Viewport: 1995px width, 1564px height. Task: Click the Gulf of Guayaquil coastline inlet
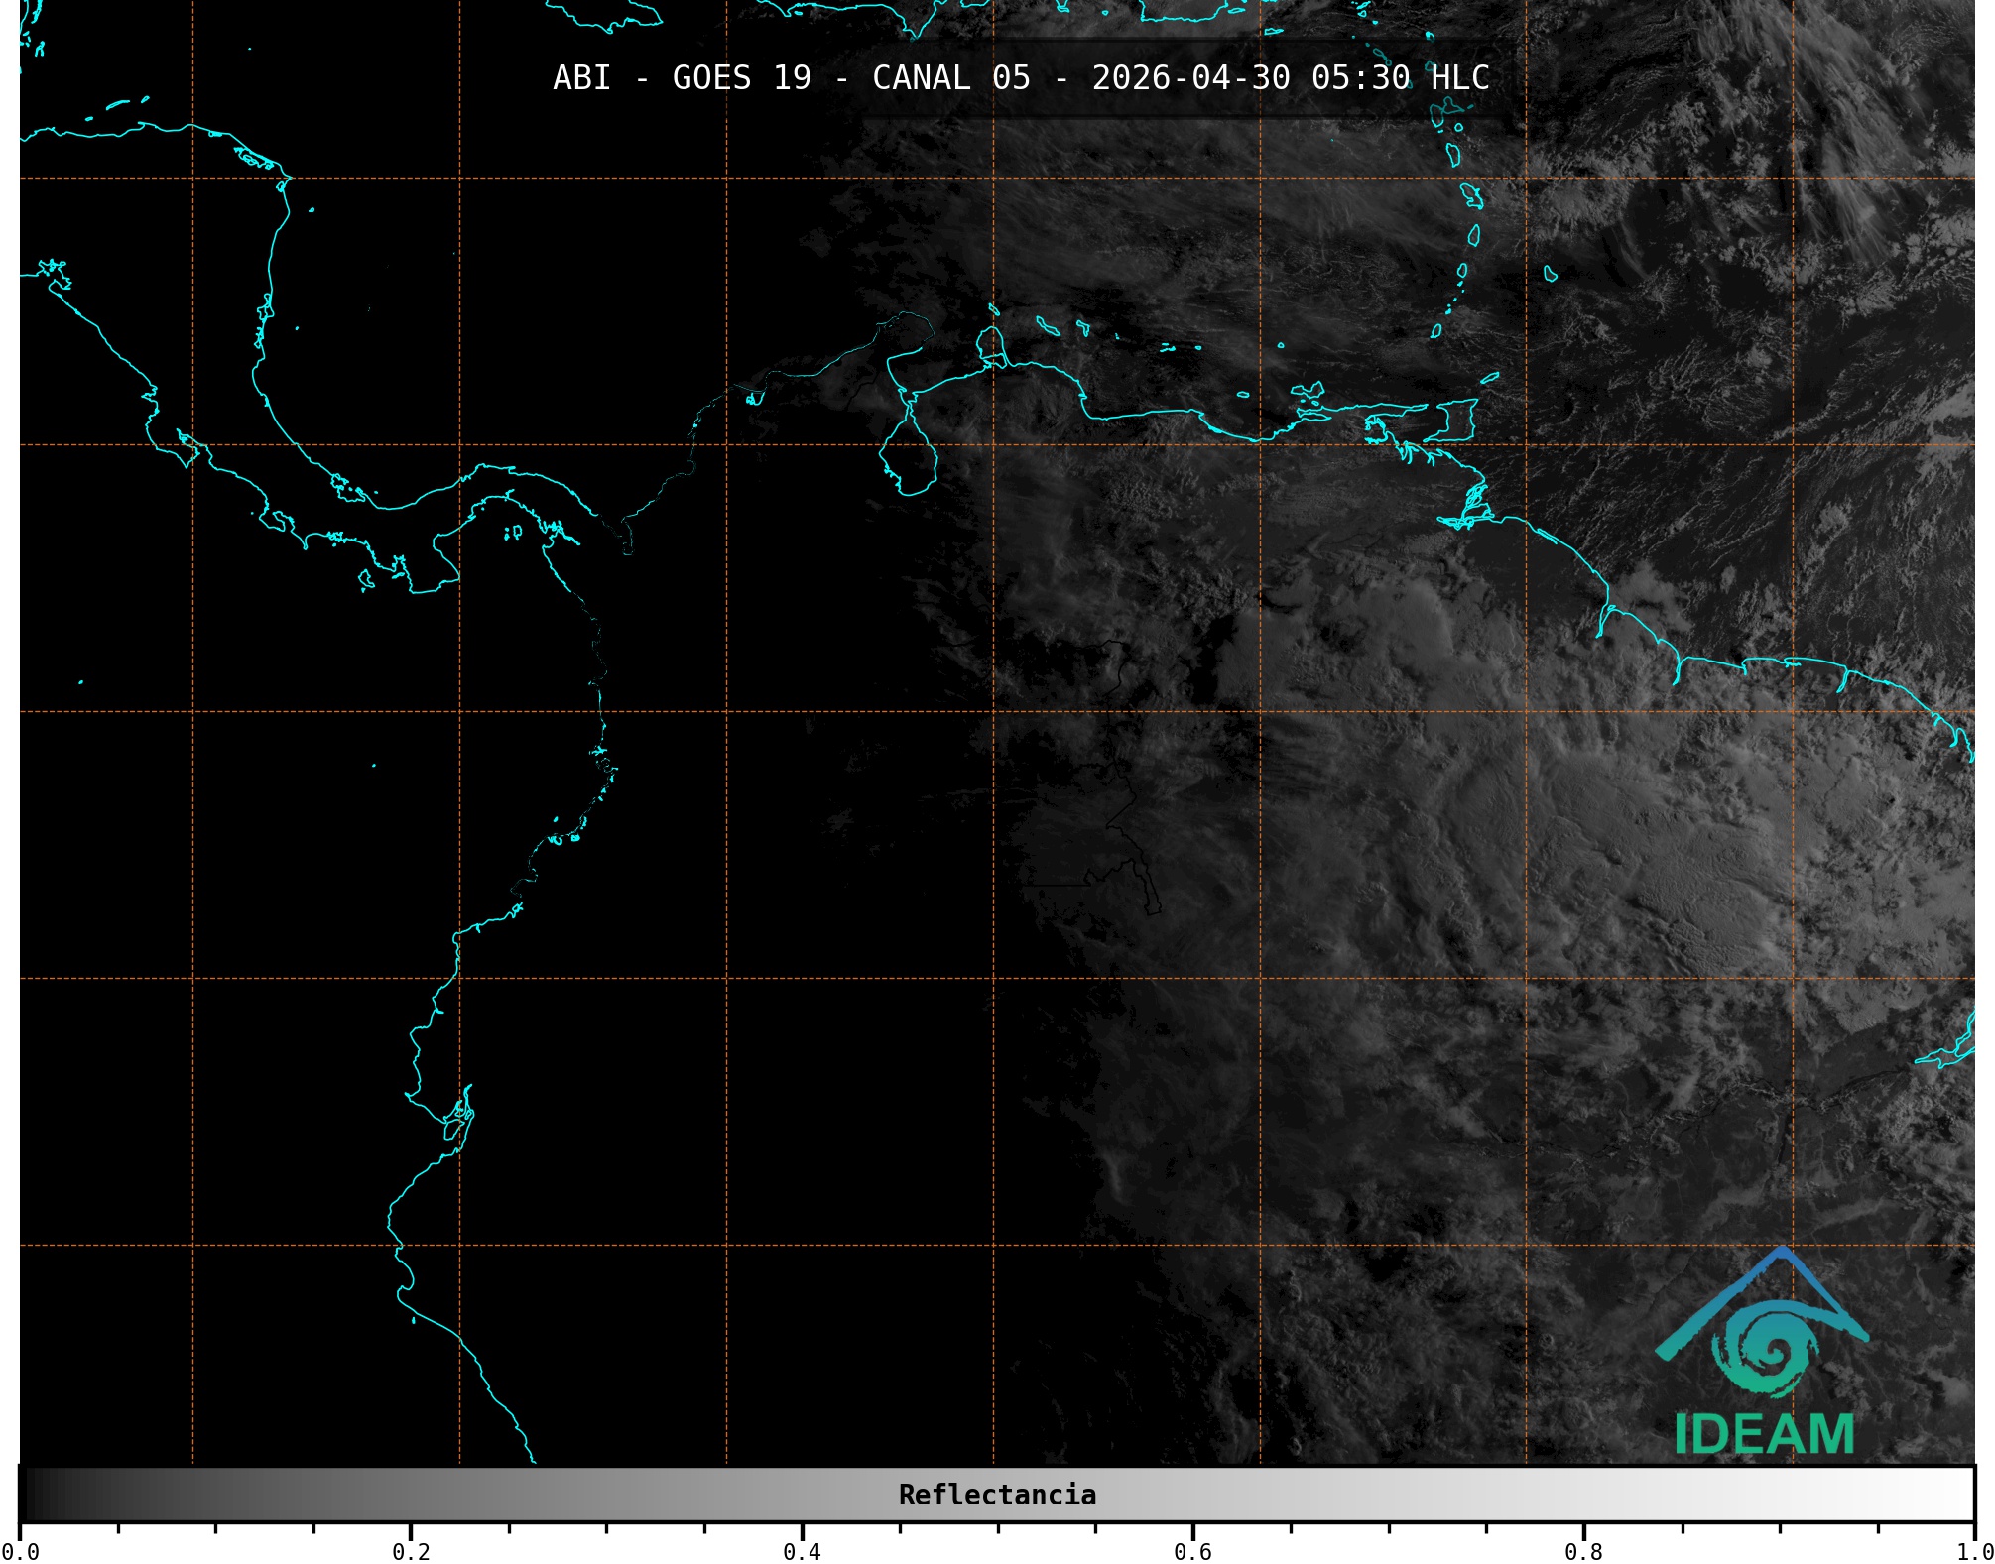(x=457, y=1119)
